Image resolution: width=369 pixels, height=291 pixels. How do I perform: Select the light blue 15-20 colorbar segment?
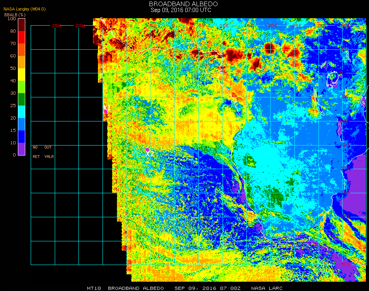21,124
